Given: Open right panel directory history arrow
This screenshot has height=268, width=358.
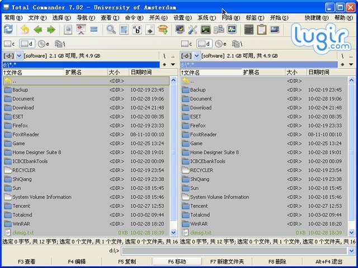Looking at the screenshot, I should pyautogui.click(x=351, y=65).
